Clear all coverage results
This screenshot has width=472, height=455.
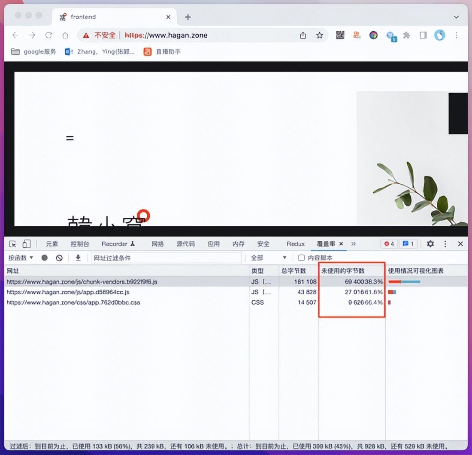[59, 258]
